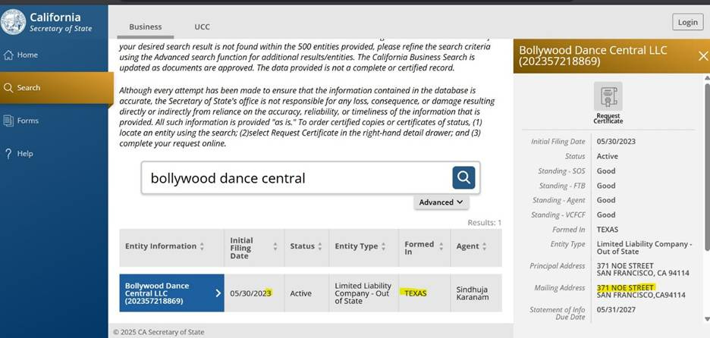Click the Login button
Image resolution: width=710 pixels, height=338 pixels.
[687, 22]
